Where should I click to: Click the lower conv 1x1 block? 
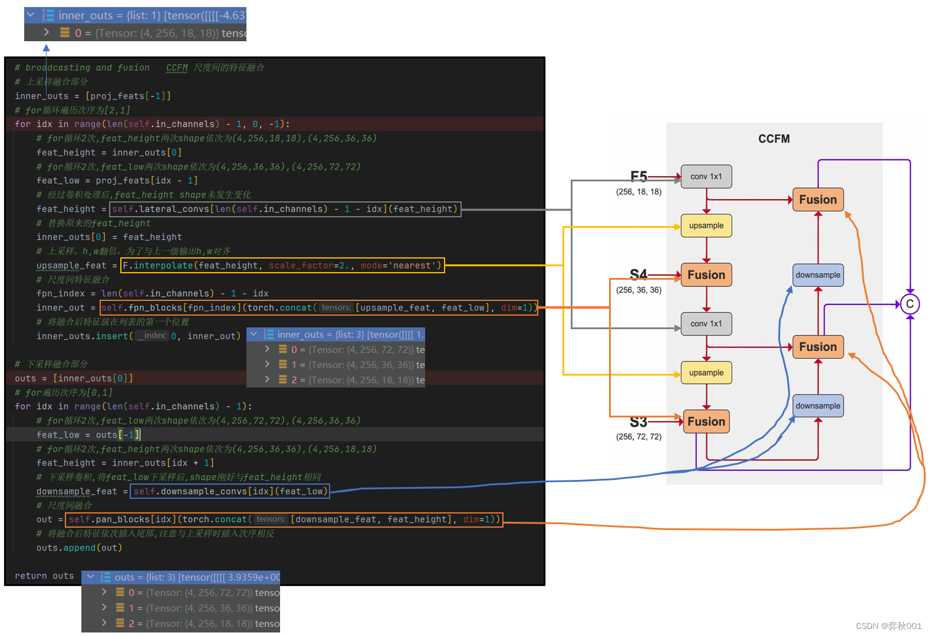[706, 324]
